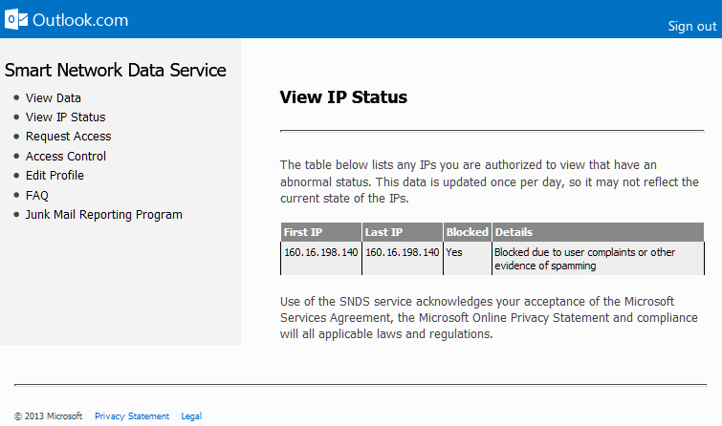The width and height of the screenshot is (722, 426).
Task: Select the IP address in the Last IP column
Action: pos(403,252)
